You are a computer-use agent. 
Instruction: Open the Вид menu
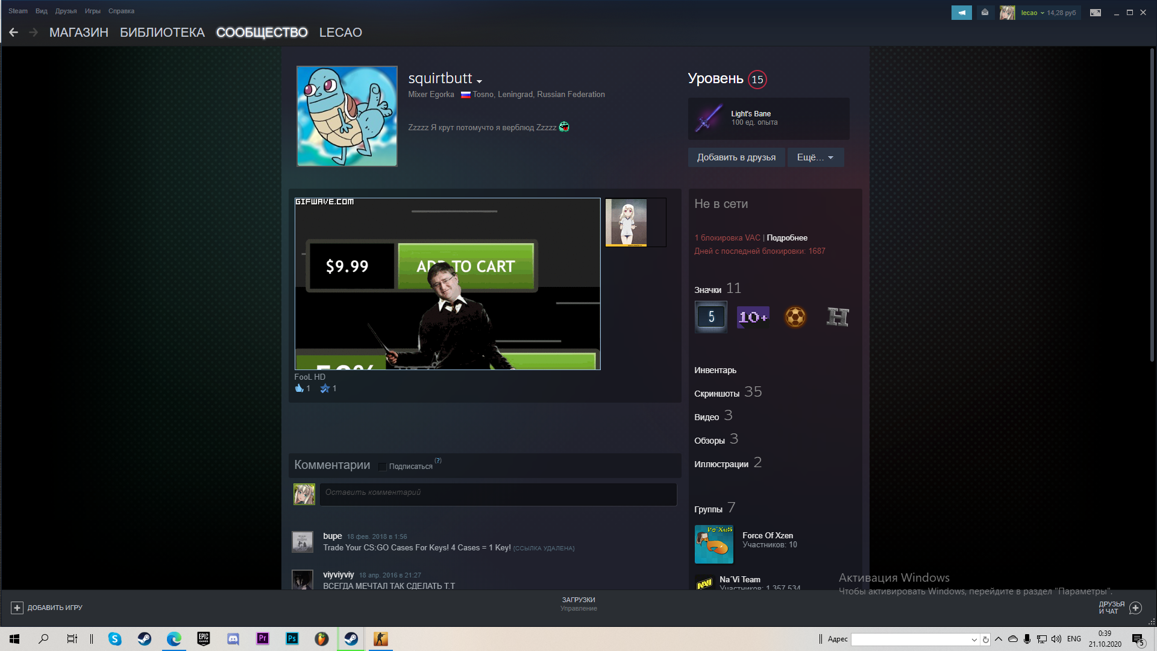(41, 11)
